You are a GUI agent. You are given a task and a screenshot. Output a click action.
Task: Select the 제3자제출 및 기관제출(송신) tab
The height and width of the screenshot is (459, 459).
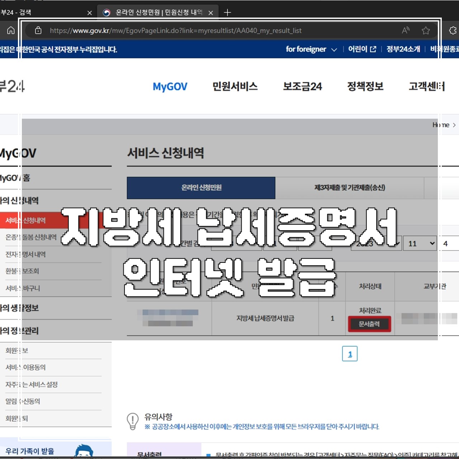click(350, 188)
